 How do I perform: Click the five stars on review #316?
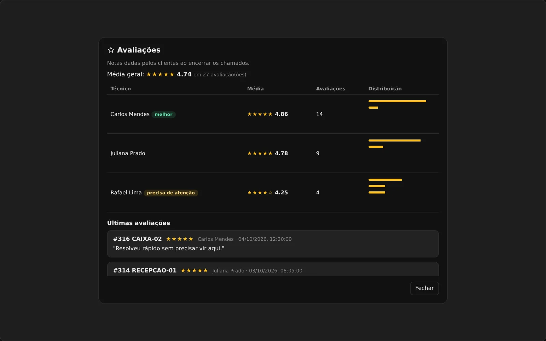coord(179,239)
